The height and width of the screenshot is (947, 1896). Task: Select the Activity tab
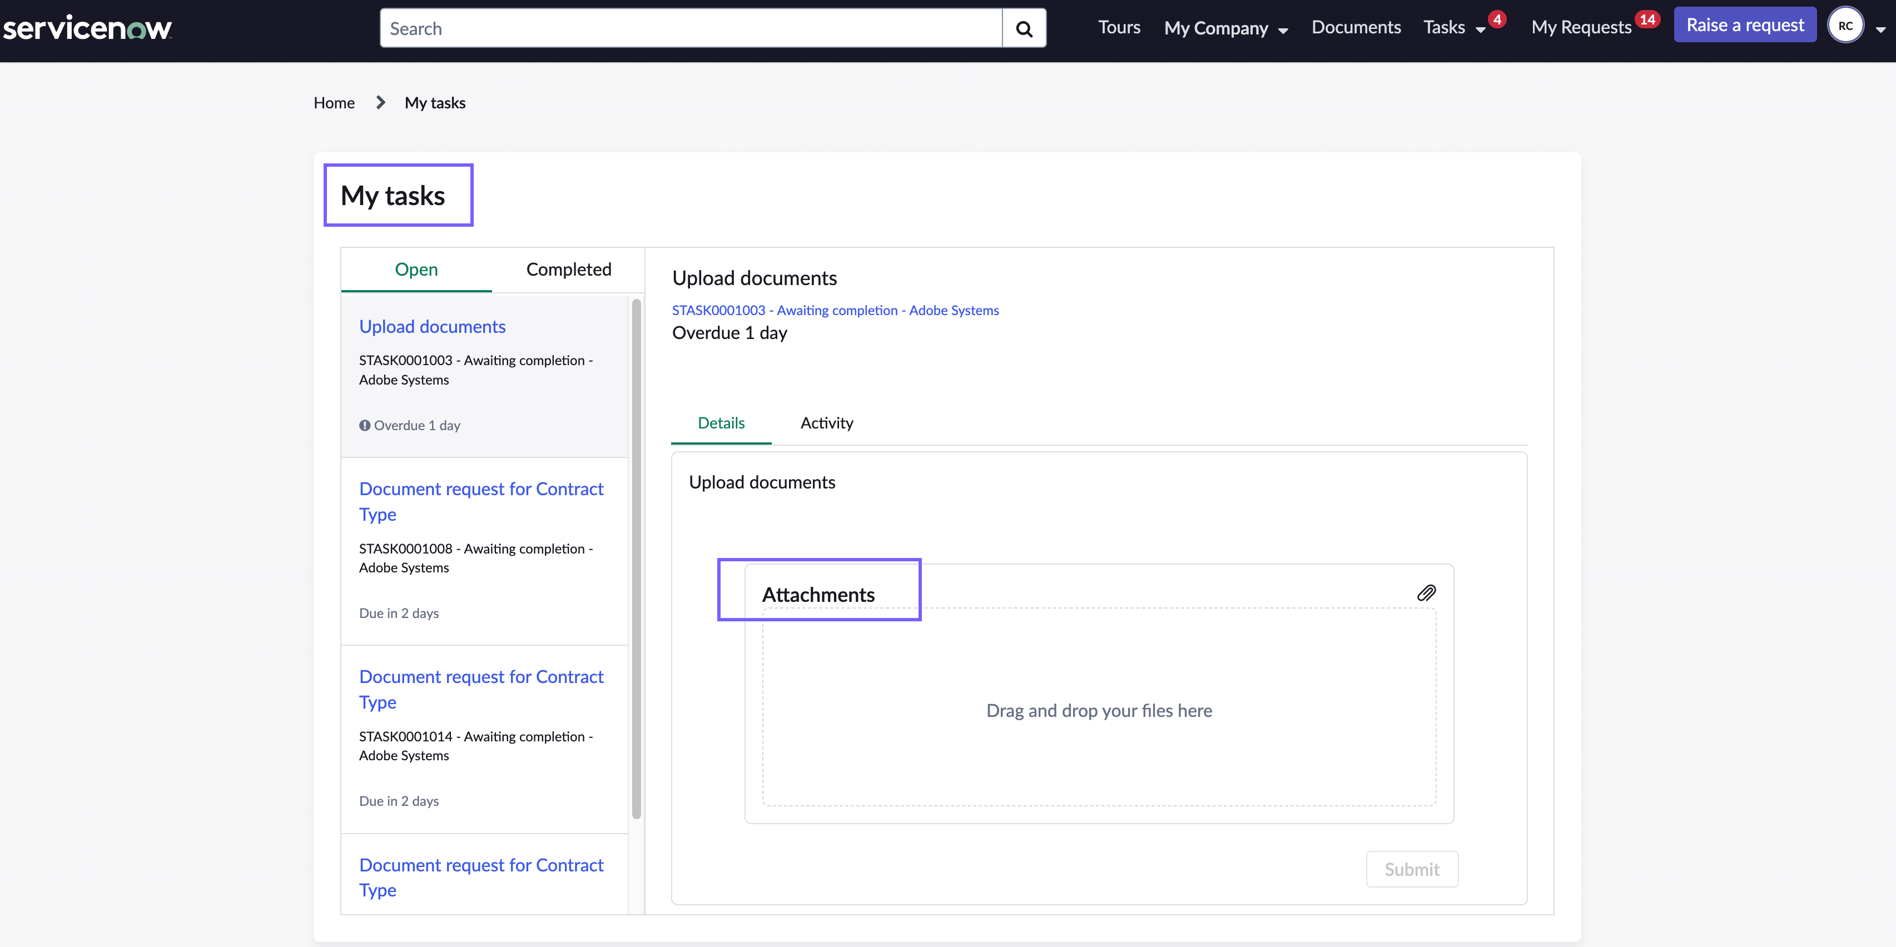coord(827,423)
